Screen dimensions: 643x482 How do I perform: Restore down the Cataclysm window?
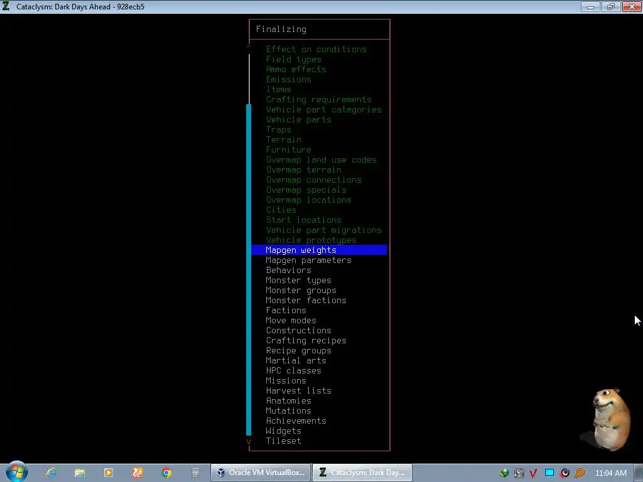pyautogui.click(x=611, y=6)
